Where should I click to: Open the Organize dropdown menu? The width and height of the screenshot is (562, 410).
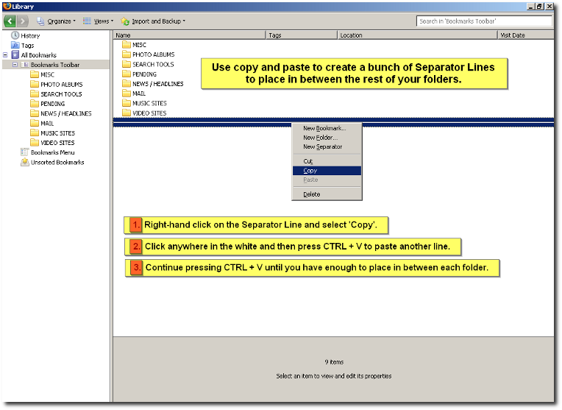tap(56, 21)
